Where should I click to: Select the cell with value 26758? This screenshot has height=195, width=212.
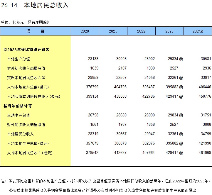pos(93,115)
